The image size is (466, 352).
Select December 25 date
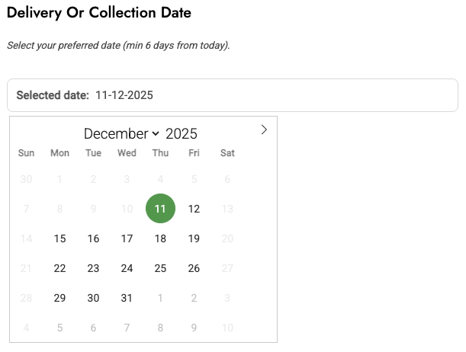tap(160, 268)
